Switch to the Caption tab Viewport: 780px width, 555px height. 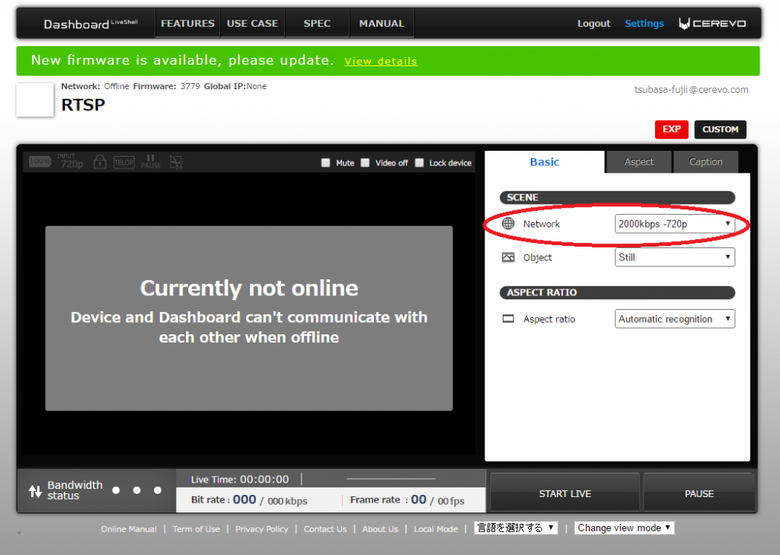point(705,161)
